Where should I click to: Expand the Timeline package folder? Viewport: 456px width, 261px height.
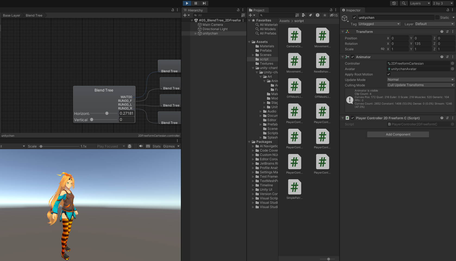(253, 185)
